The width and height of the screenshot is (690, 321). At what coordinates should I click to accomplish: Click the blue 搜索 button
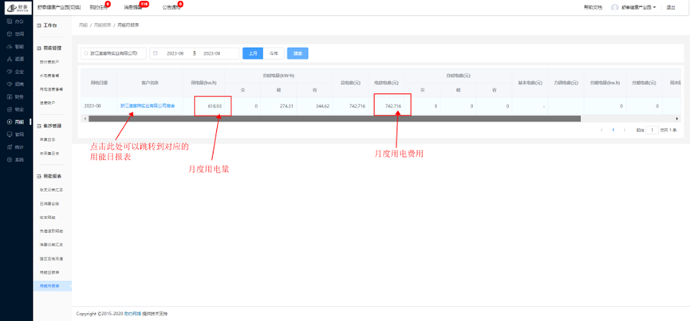tap(298, 53)
